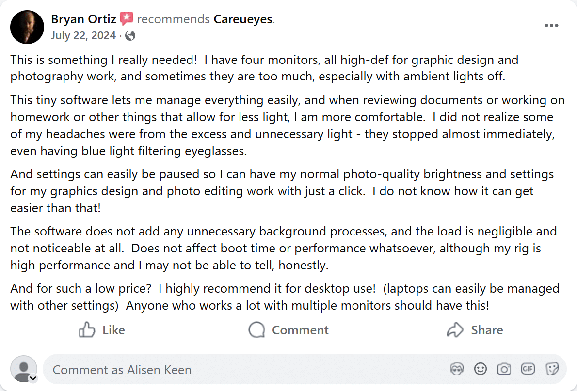Click the Share text label
The height and width of the screenshot is (391, 577).
coord(487,330)
